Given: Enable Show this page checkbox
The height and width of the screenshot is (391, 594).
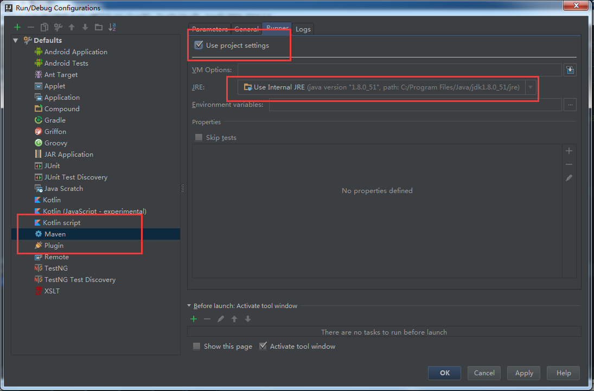Looking at the screenshot, I should point(196,347).
